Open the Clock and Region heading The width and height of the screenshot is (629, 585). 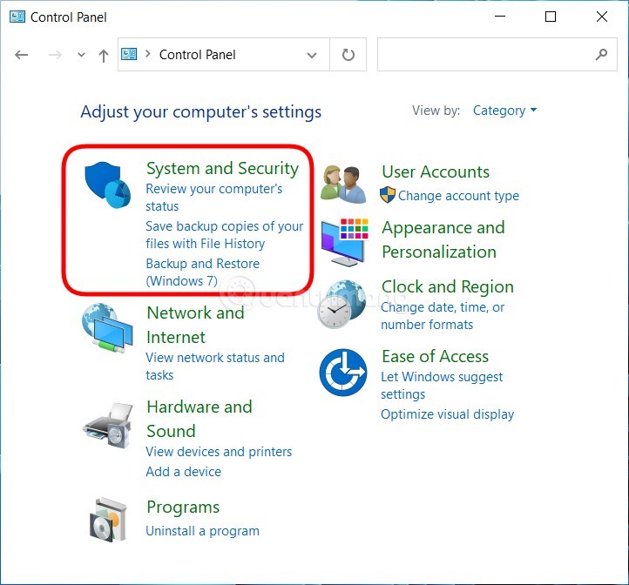click(448, 286)
